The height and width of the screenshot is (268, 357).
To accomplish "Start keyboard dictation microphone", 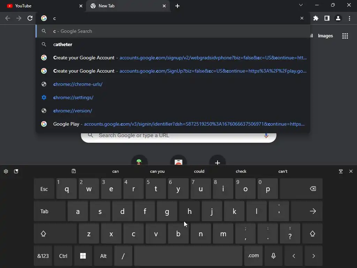I will click(273, 256).
